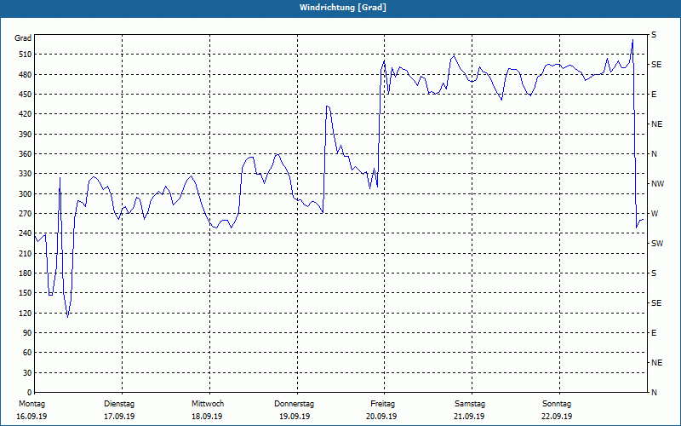Click the 120 left axis label
The width and height of the screenshot is (681, 426).
[x=25, y=313]
